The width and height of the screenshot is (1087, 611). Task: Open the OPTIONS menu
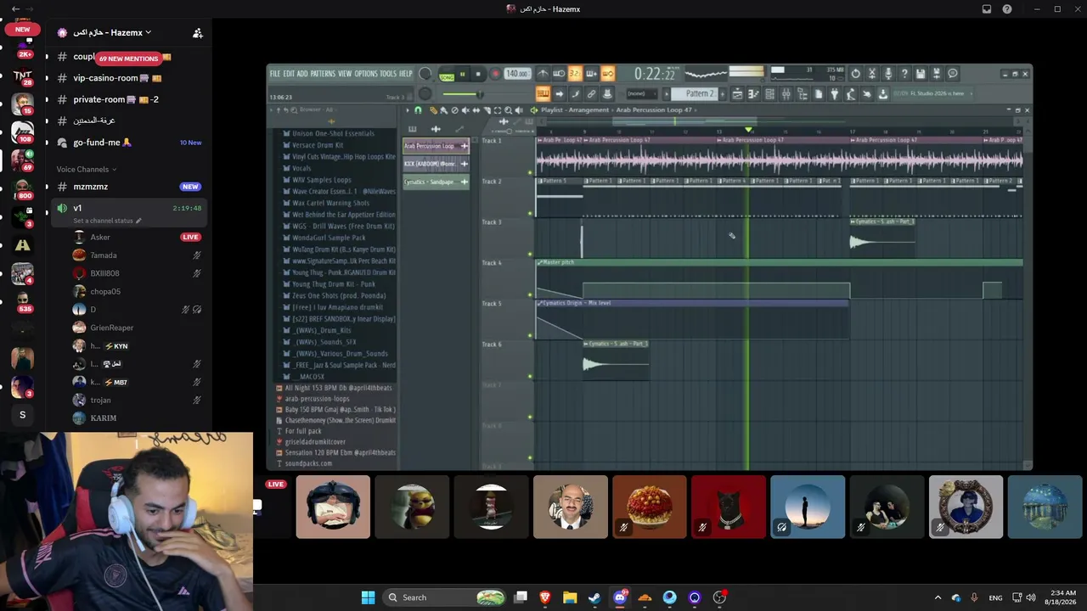click(366, 74)
